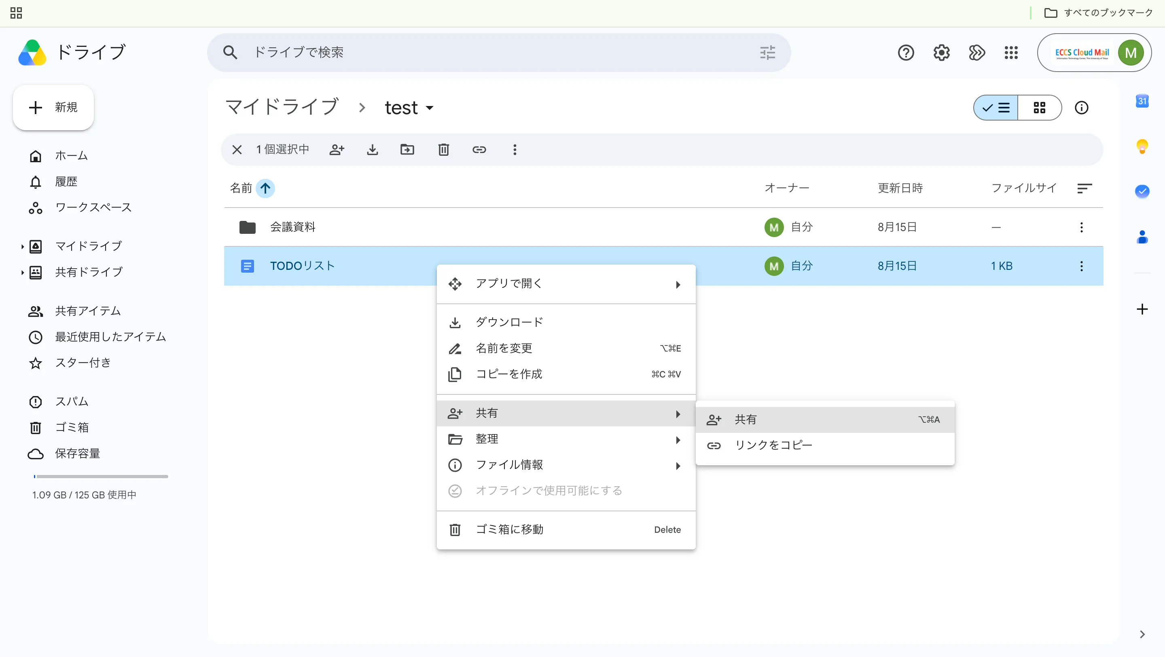The height and width of the screenshot is (657, 1165).
Task: Open 共有アイテム in the sidebar
Action: pyautogui.click(x=88, y=311)
